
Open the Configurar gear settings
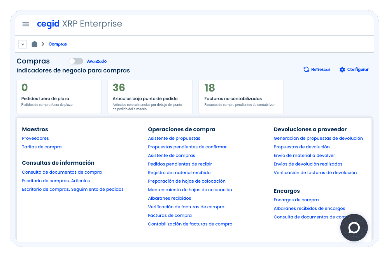tap(342, 69)
